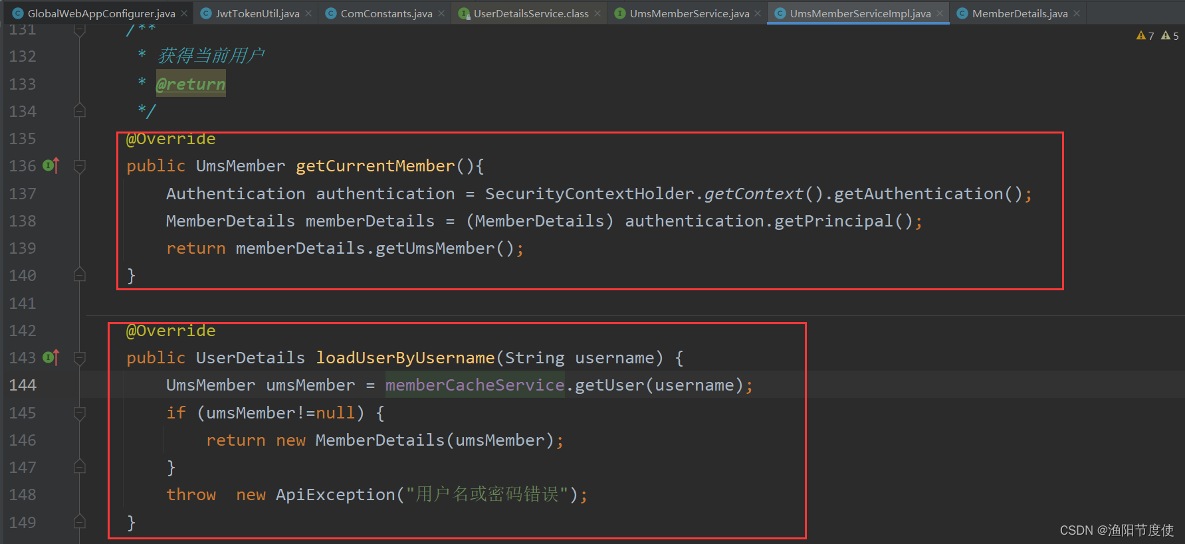This screenshot has height=544, width=1185.
Task: Click locked class icon on UserDetailsService.class tab
Action: 464,13
